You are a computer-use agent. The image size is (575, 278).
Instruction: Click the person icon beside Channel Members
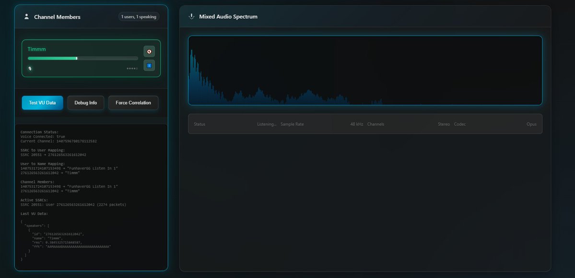(27, 16)
